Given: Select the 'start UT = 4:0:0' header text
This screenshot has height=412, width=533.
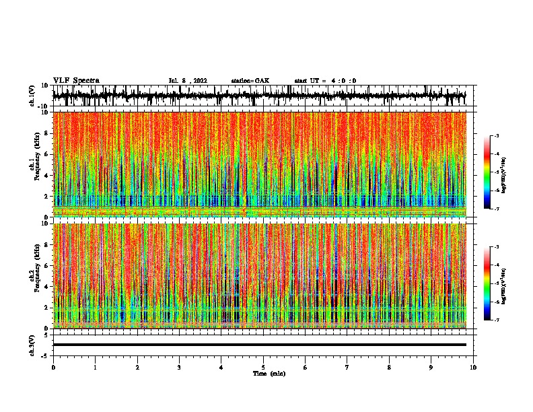Looking at the screenshot, I should tap(325, 81).
